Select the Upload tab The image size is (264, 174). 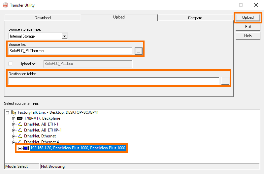(x=119, y=17)
